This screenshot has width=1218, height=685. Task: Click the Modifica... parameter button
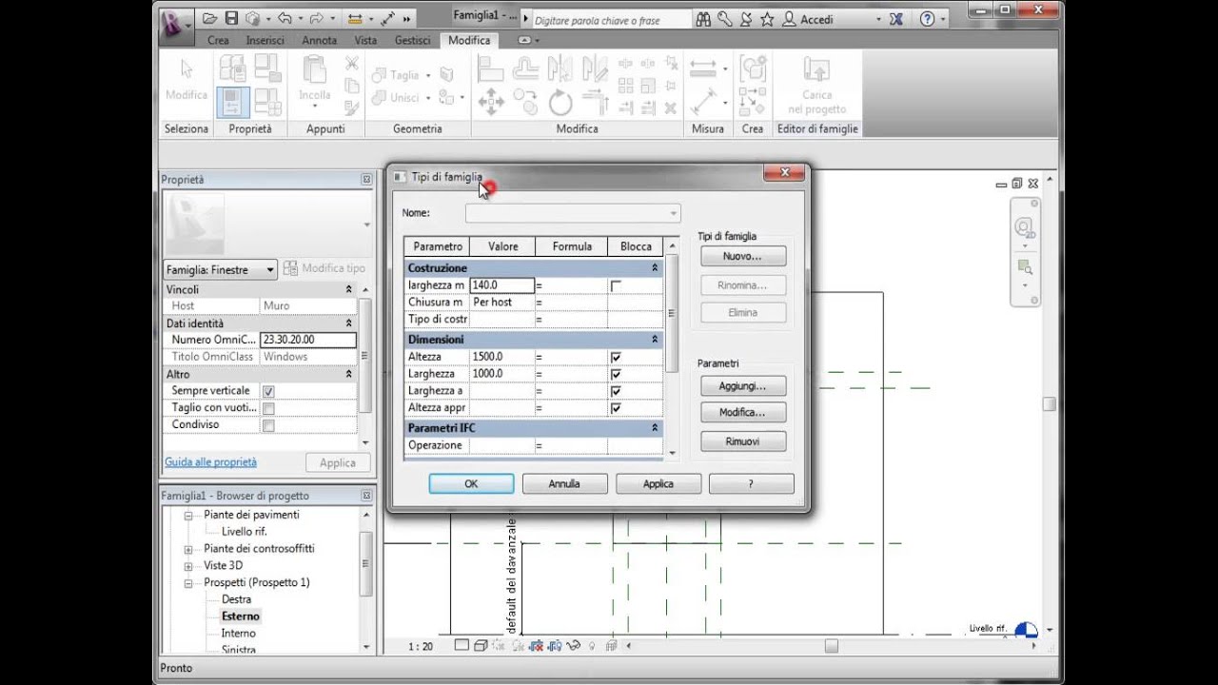pos(743,413)
